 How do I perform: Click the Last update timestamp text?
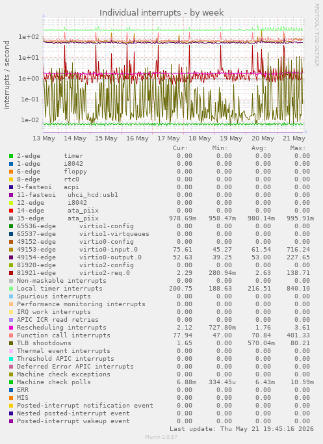pos(242,428)
